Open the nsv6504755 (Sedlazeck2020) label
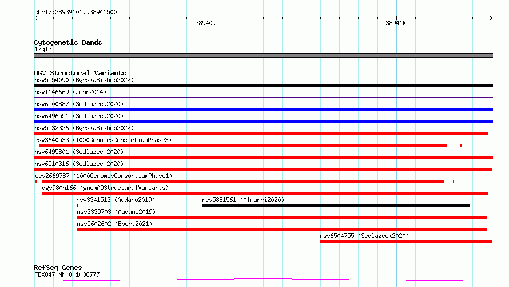The image size is (509, 287). [364, 236]
